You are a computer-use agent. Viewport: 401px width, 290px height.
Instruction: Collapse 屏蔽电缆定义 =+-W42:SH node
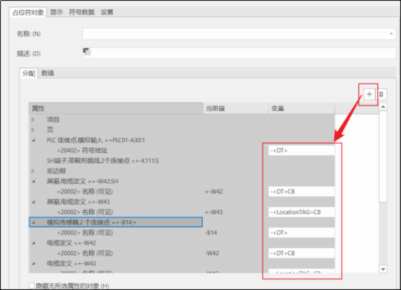pos(33,181)
